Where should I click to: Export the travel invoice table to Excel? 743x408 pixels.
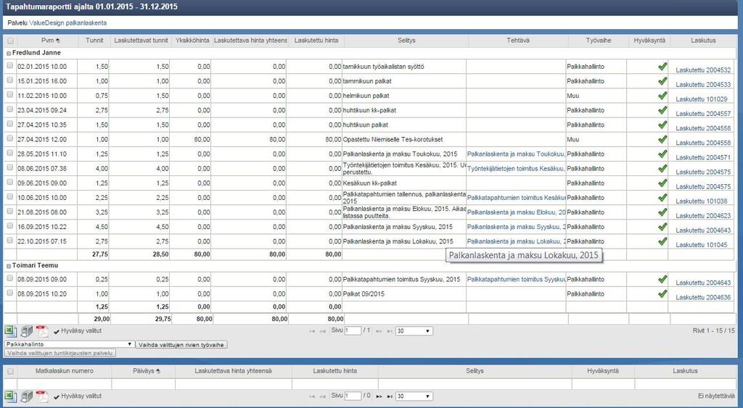tap(10, 396)
